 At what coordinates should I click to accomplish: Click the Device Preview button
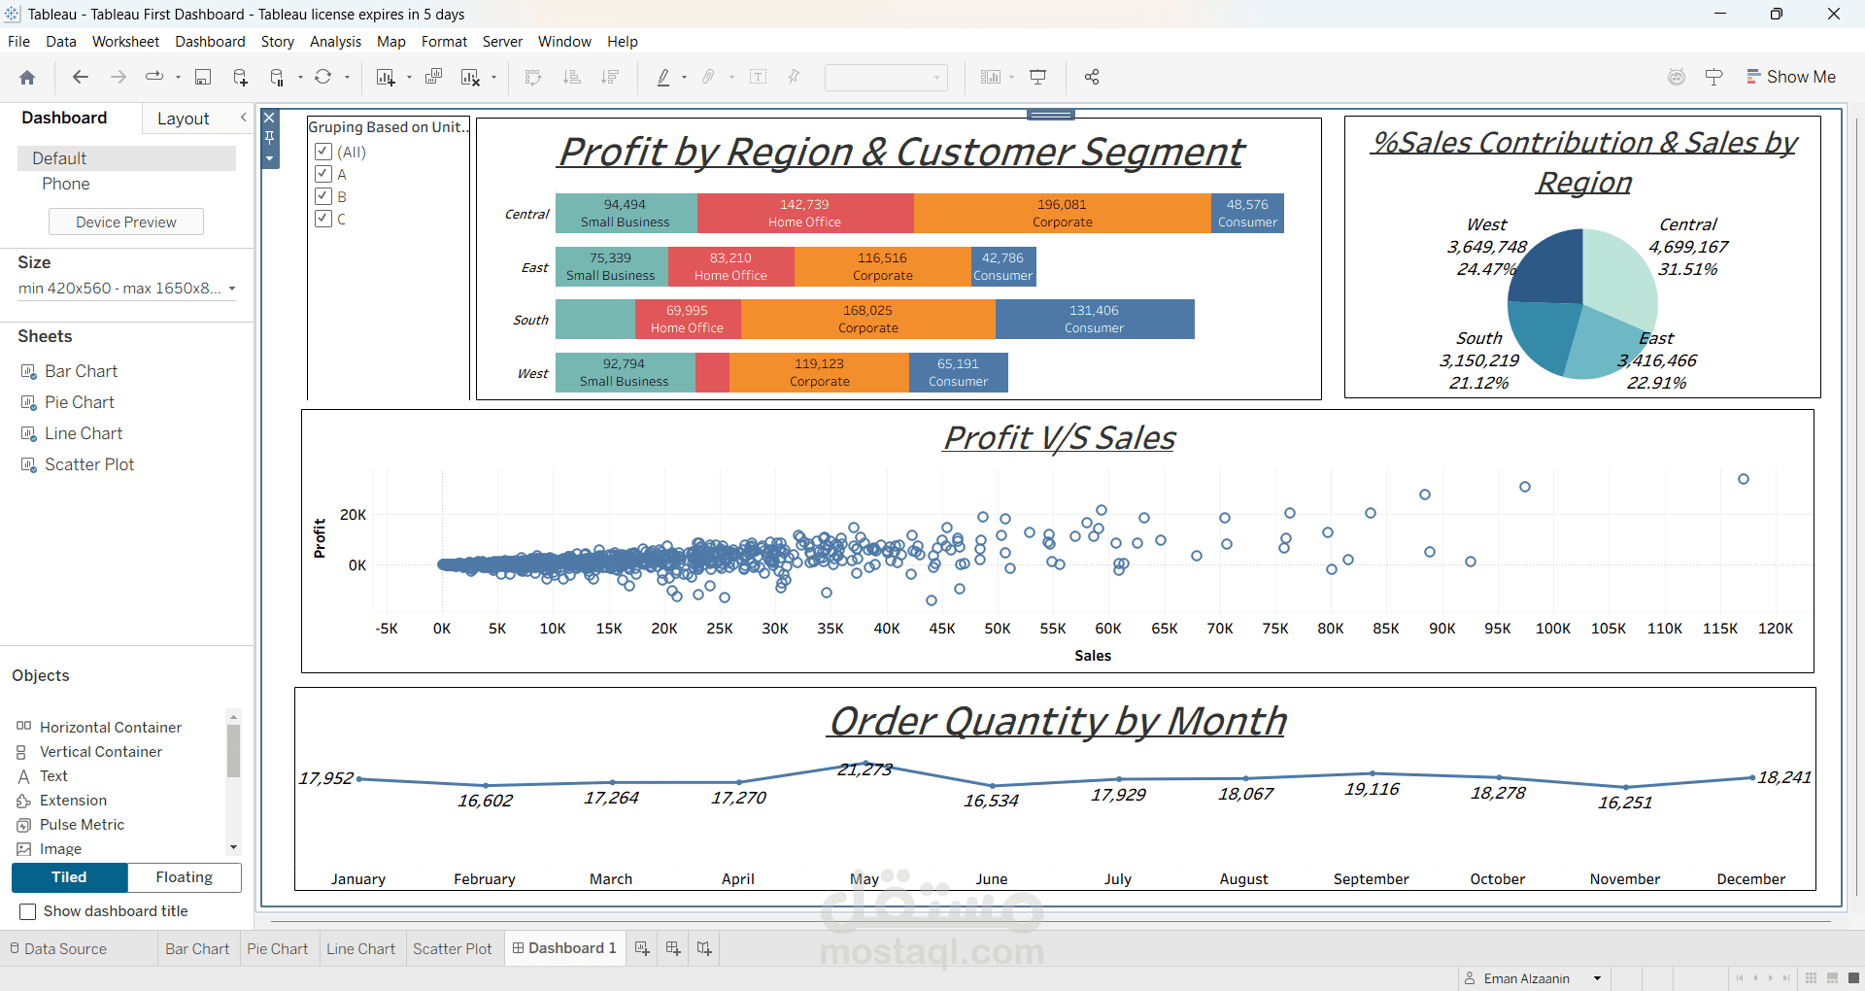tap(126, 222)
